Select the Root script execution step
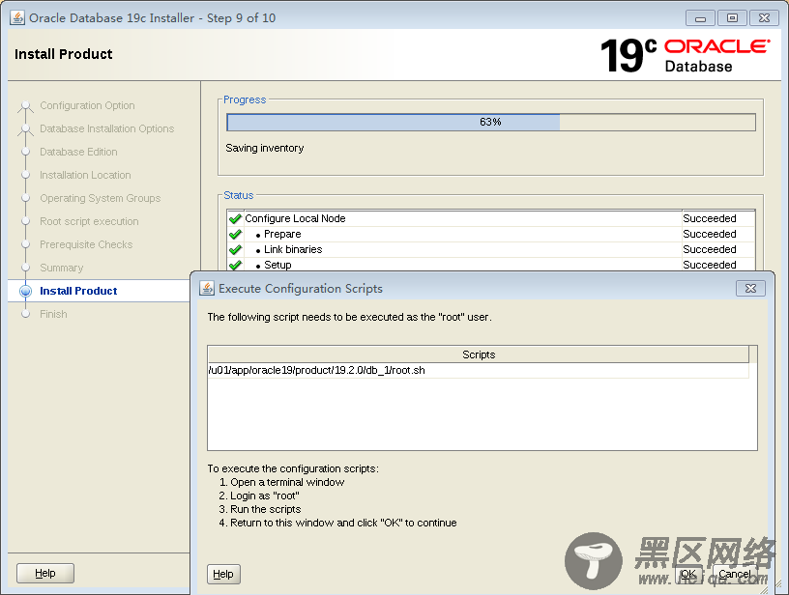 [89, 221]
